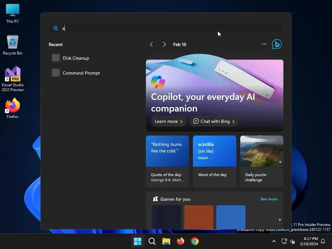The width and height of the screenshot is (332, 249).
Task: Click inside the search text field
Action: pyautogui.click(x=166, y=28)
